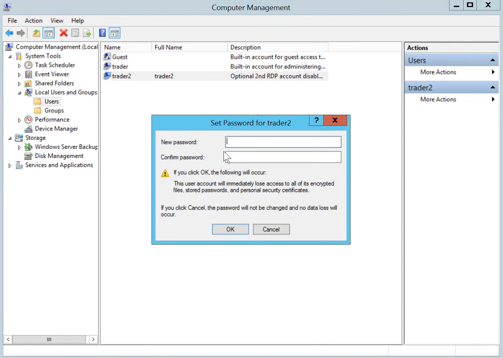
Task: Click the blue Help question mark icon
Action: coord(102,33)
